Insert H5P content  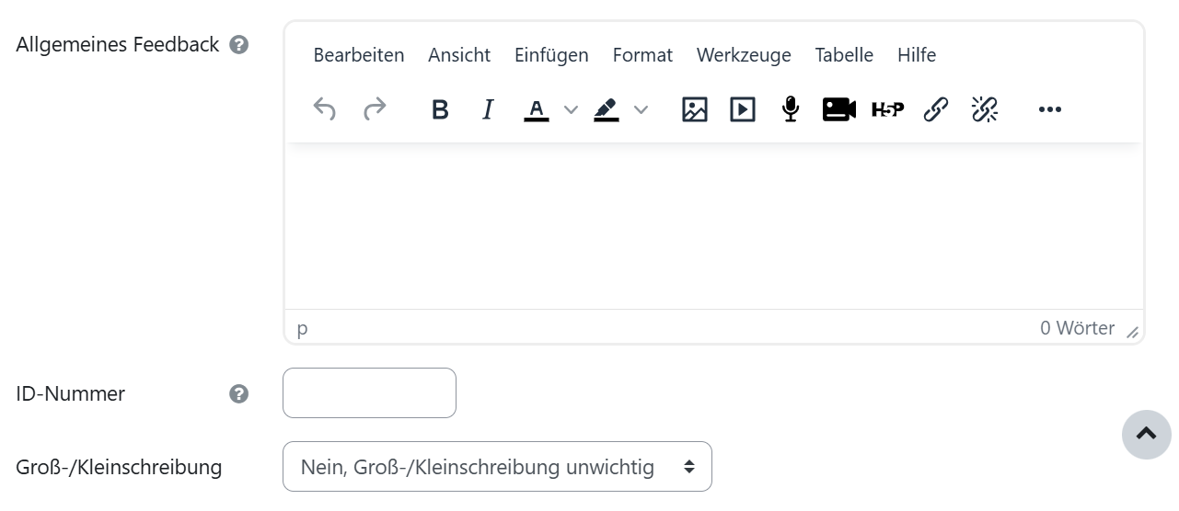888,109
